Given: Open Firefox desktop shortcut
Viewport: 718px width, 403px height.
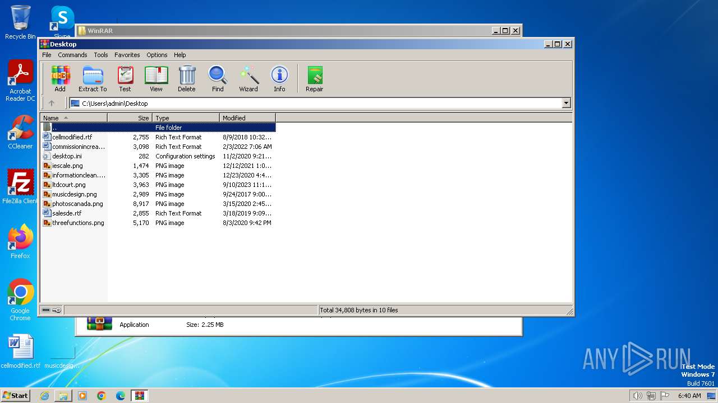Looking at the screenshot, I should pos(20,242).
